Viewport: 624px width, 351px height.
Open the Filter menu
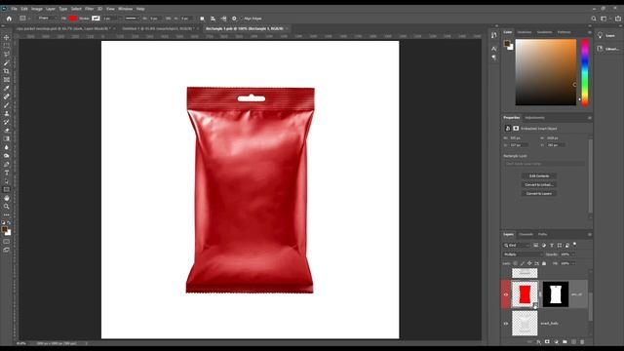pos(89,9)
